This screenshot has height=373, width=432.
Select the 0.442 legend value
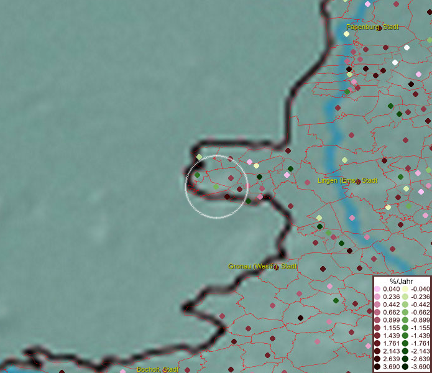[x=391, y=305]
